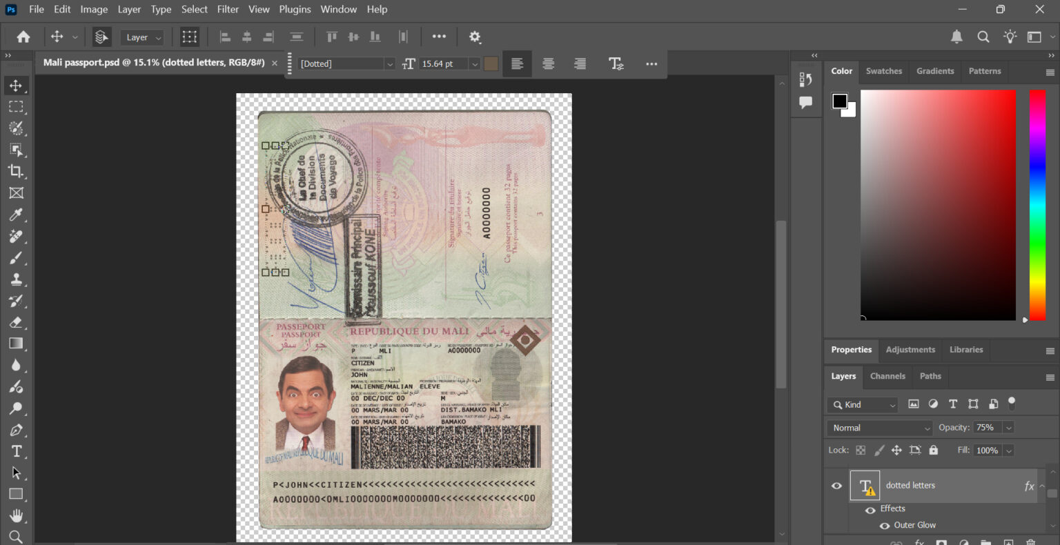Toggle visibility of layer Effects

[870, 510]
